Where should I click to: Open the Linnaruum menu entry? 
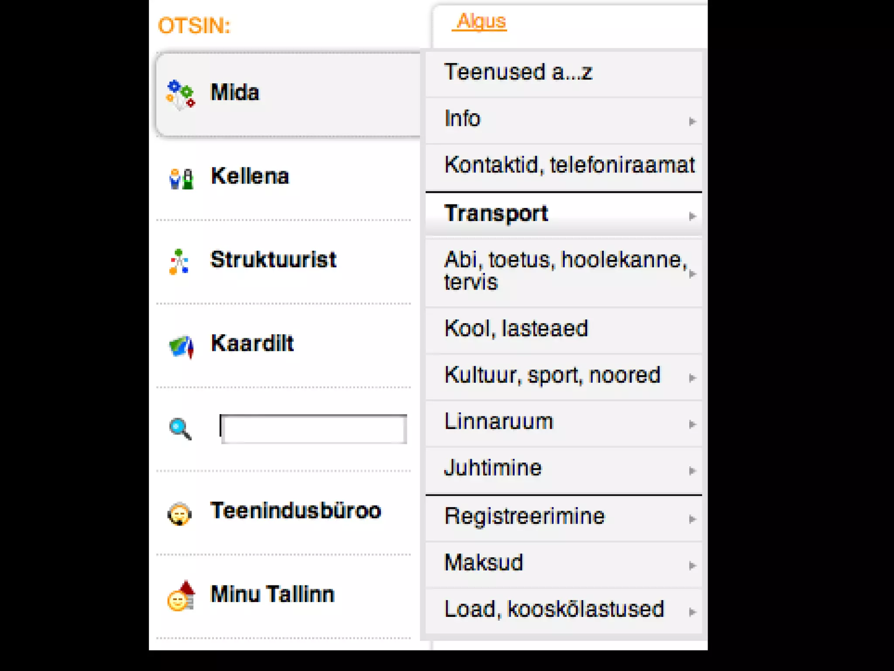pos(499,422)
